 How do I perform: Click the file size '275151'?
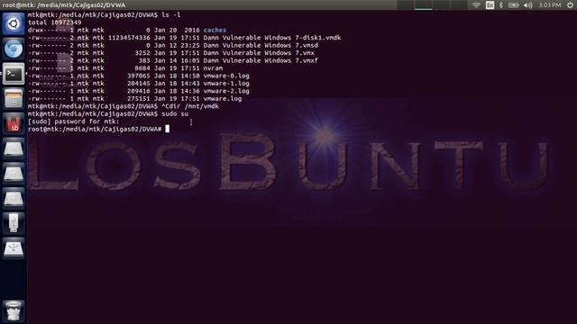pyautogui.click(x=139, y=99)
